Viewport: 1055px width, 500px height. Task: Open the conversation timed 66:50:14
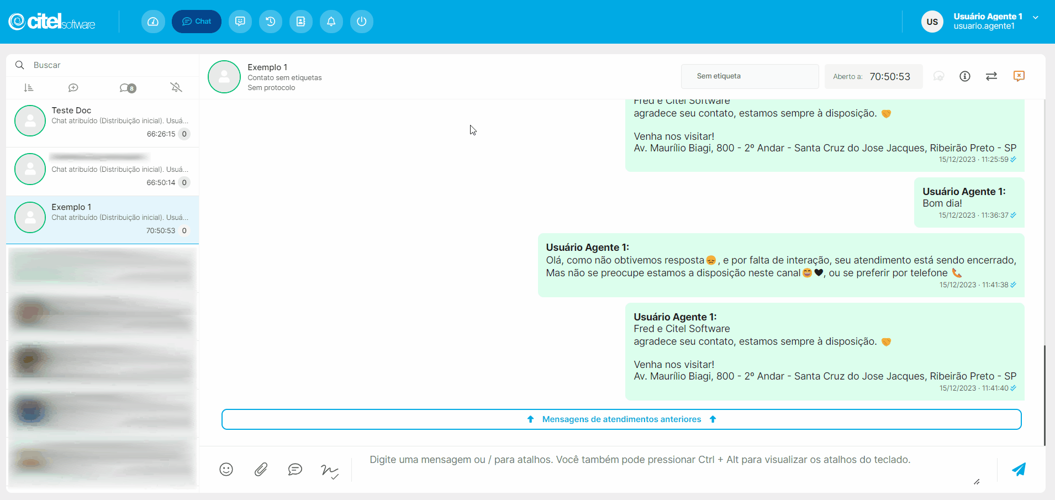(x=103, y=171)
